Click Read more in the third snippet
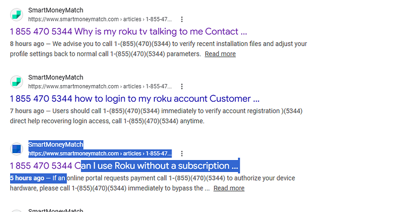402x212 pixels. click(x=229, y=188)
